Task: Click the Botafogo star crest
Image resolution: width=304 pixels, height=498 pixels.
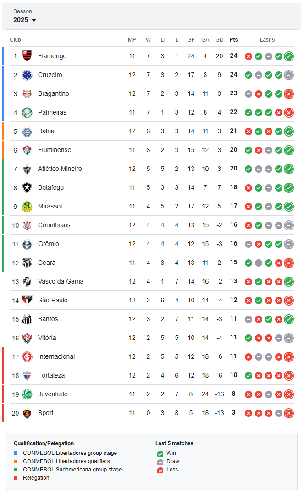Action: coord(27,187)
